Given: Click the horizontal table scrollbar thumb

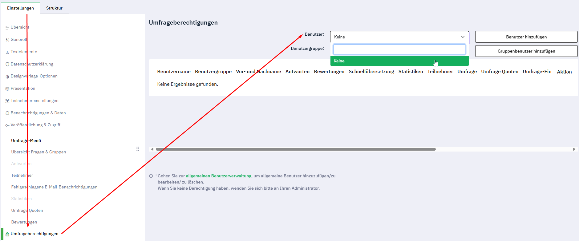Looking at the screenshot, I should coord(296,149).
